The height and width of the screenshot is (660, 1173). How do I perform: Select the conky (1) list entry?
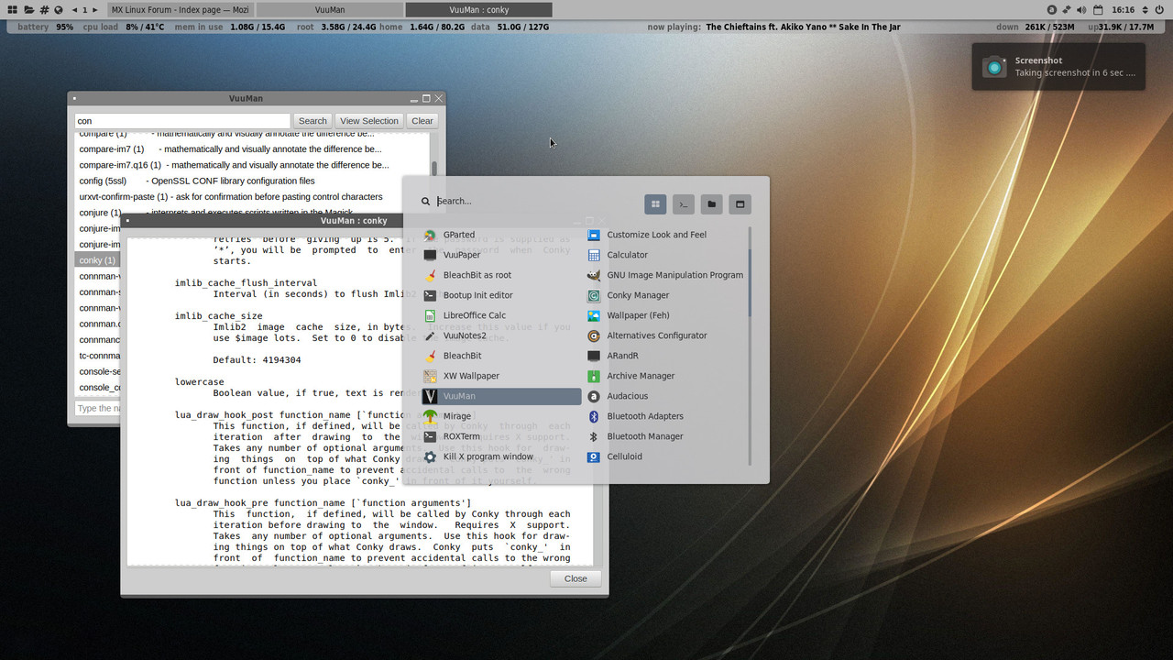click(98, 260)
